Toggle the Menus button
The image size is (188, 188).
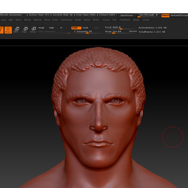(x=165, y=16)
